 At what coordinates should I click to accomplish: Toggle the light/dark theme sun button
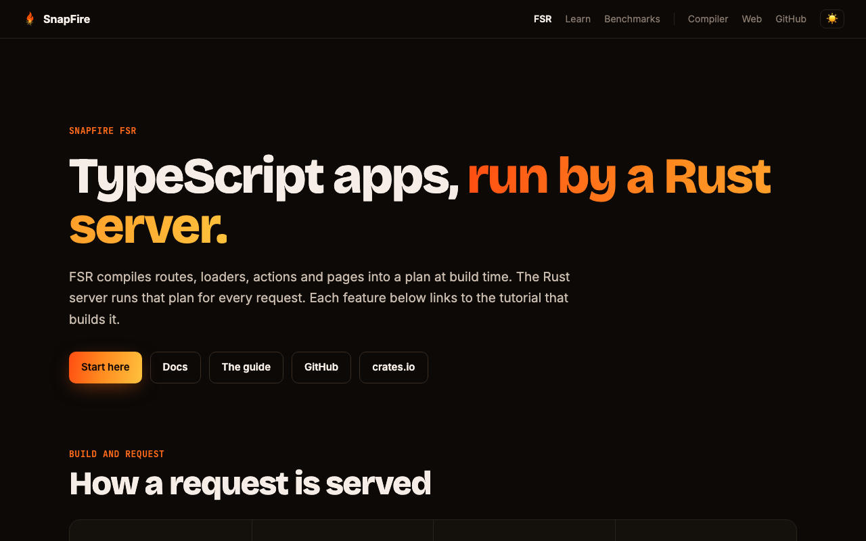[x=832, y=19]
